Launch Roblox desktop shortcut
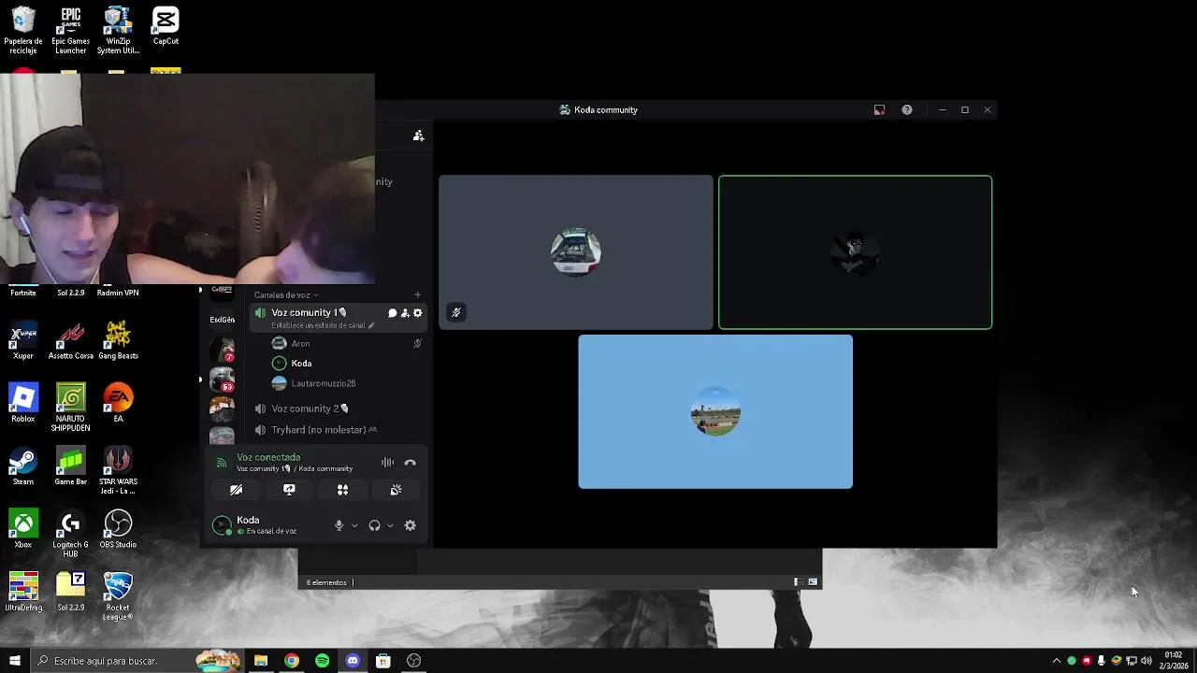 tap(23, 404)
